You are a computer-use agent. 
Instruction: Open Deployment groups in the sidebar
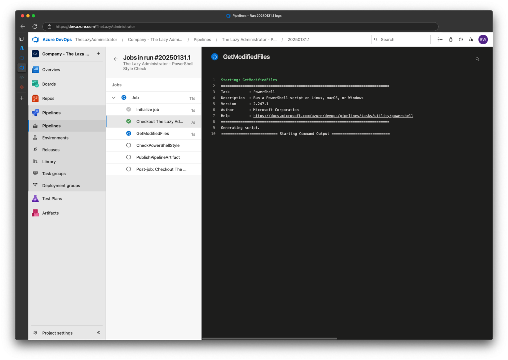(x=67, y=185)
